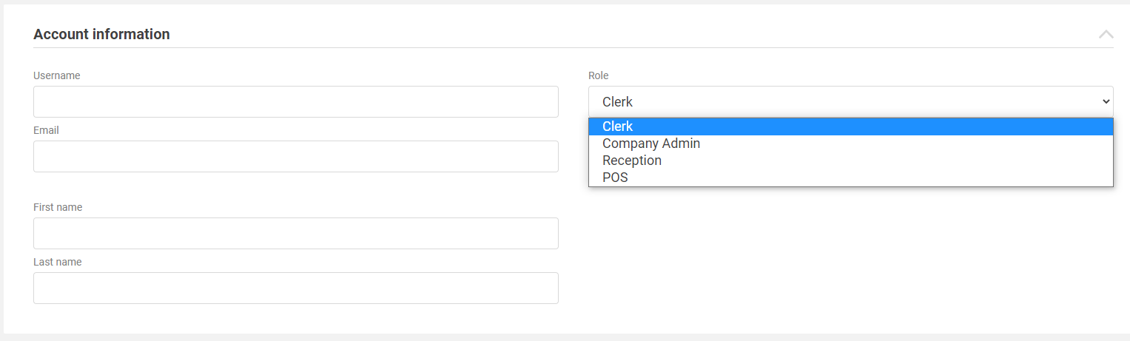Click the Email field label
1130x341 pixels.
click(x=46, y=130)
